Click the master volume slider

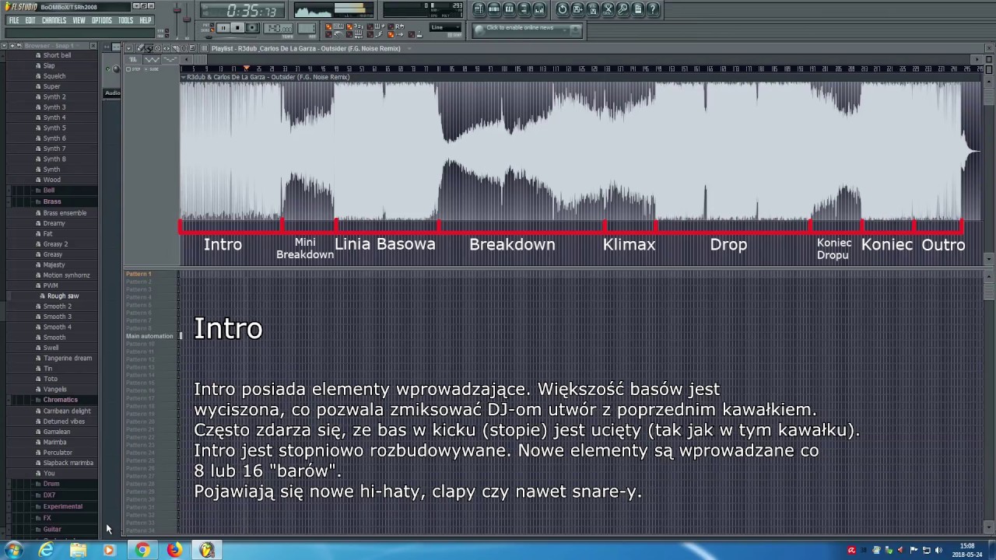click(x=177, y=11)
